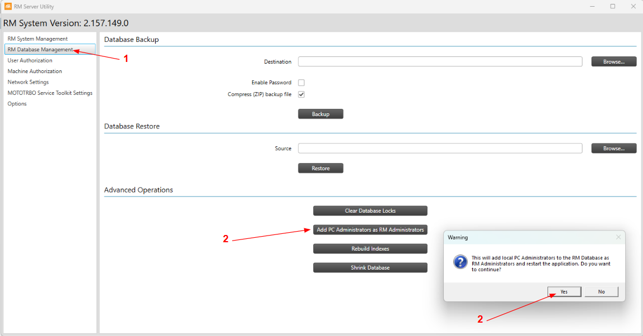Select RM Database Management in sidebar
The width and height of the screenshot is (643, 336).
[50, 49]
